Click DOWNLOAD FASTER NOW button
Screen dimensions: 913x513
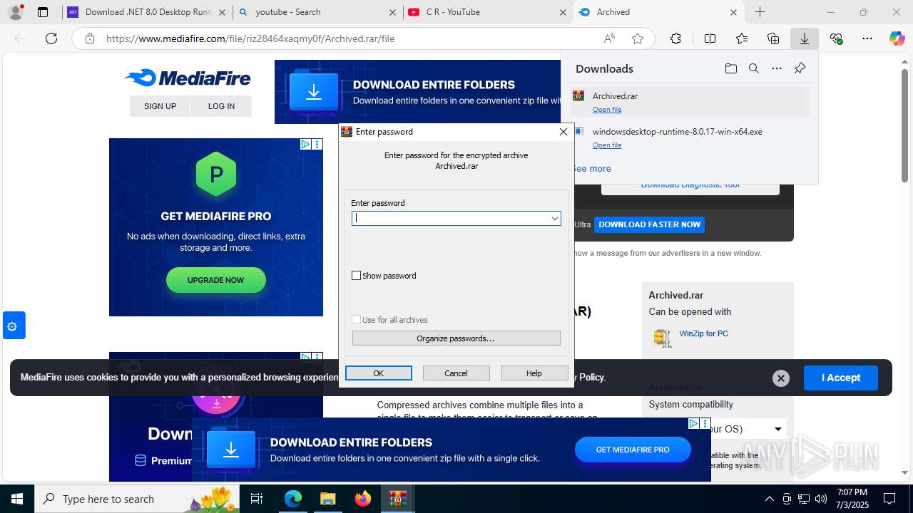tap(649, 224)
